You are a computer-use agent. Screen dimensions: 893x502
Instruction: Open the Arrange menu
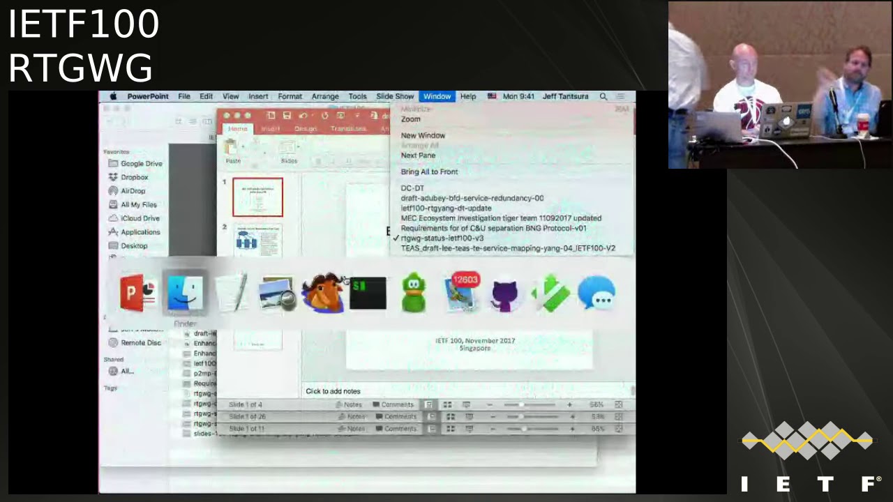pos(325,96)
